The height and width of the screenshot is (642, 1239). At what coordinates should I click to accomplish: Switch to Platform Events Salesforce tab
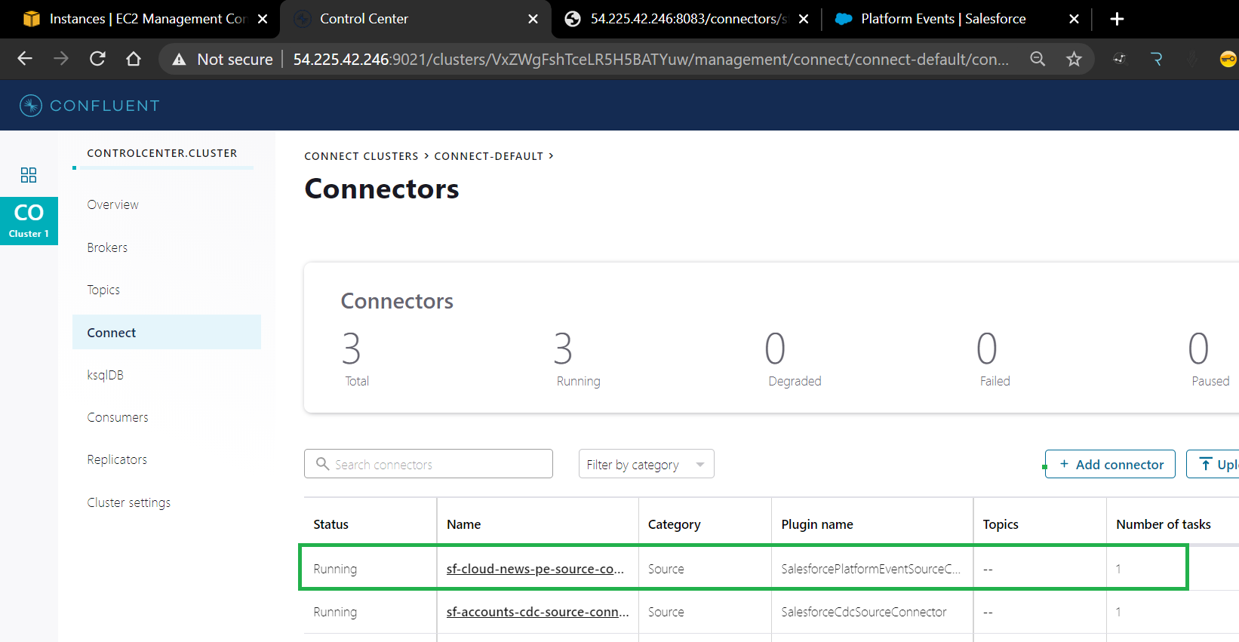(942, 19)
